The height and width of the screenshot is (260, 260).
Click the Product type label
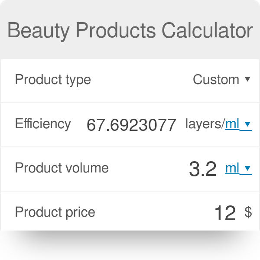[x=53, y=80]
